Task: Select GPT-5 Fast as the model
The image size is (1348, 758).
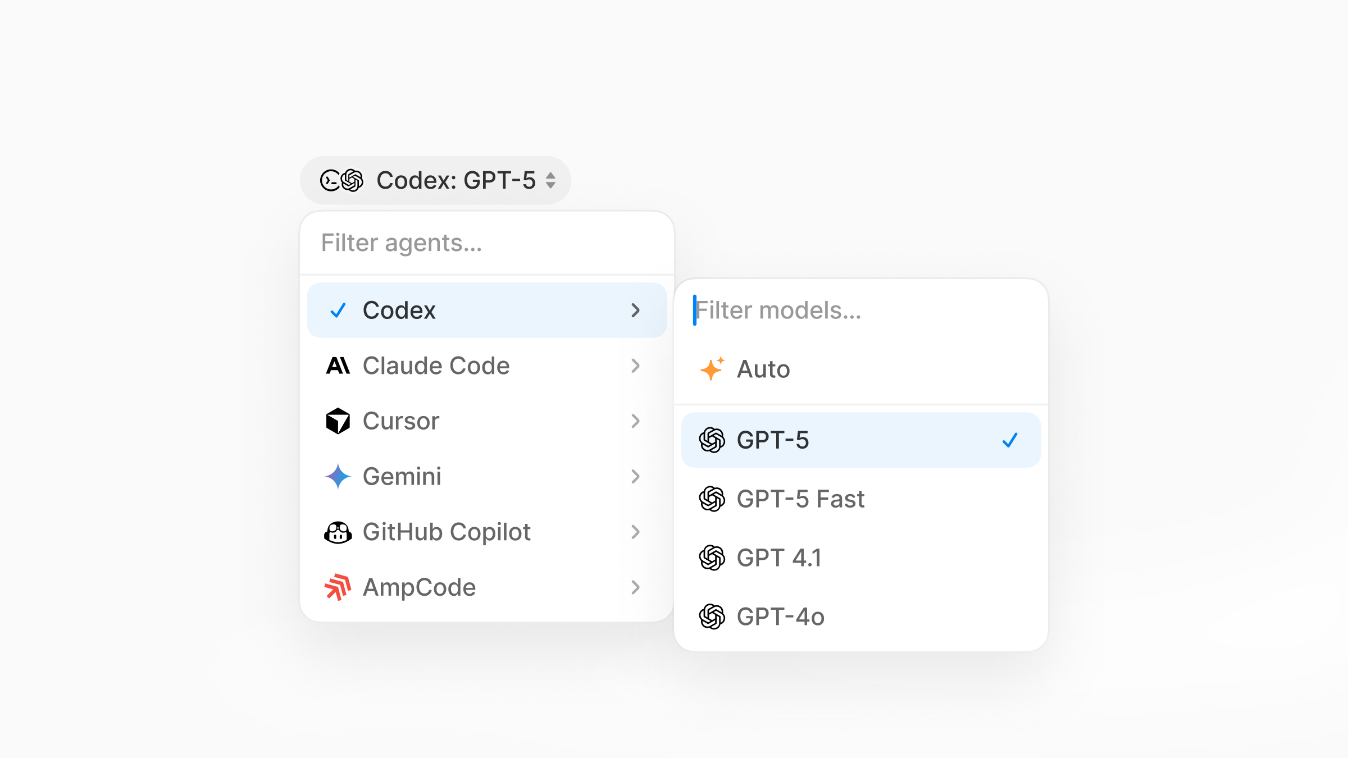Action: pyautogui.click(x=800, y=499)
